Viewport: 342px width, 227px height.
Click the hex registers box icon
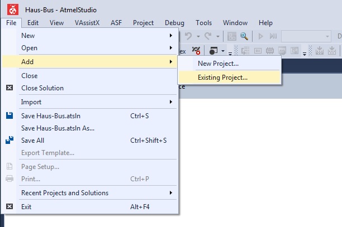point(258,51)
